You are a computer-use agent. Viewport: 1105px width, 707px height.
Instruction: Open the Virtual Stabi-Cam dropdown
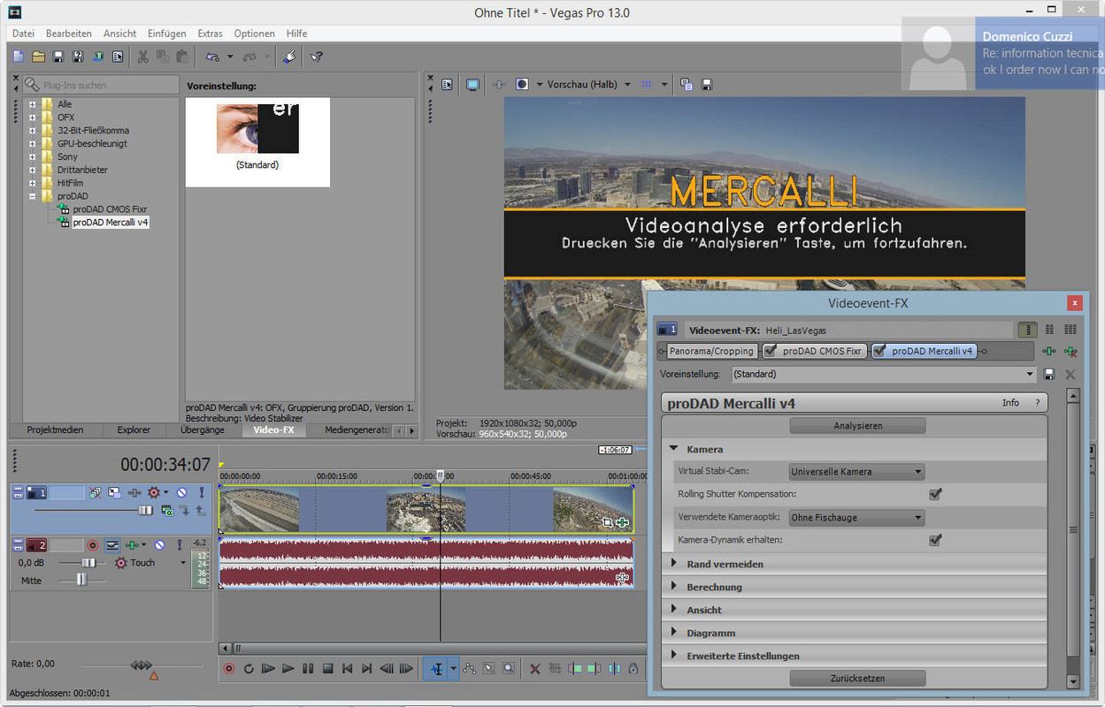tap(856, 472)
